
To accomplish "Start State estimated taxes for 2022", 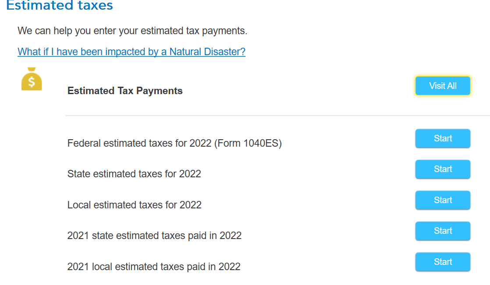I will tap(443, 169).
